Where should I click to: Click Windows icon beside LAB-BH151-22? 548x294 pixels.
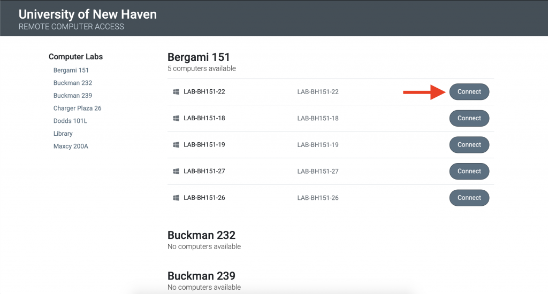[176, 92]
